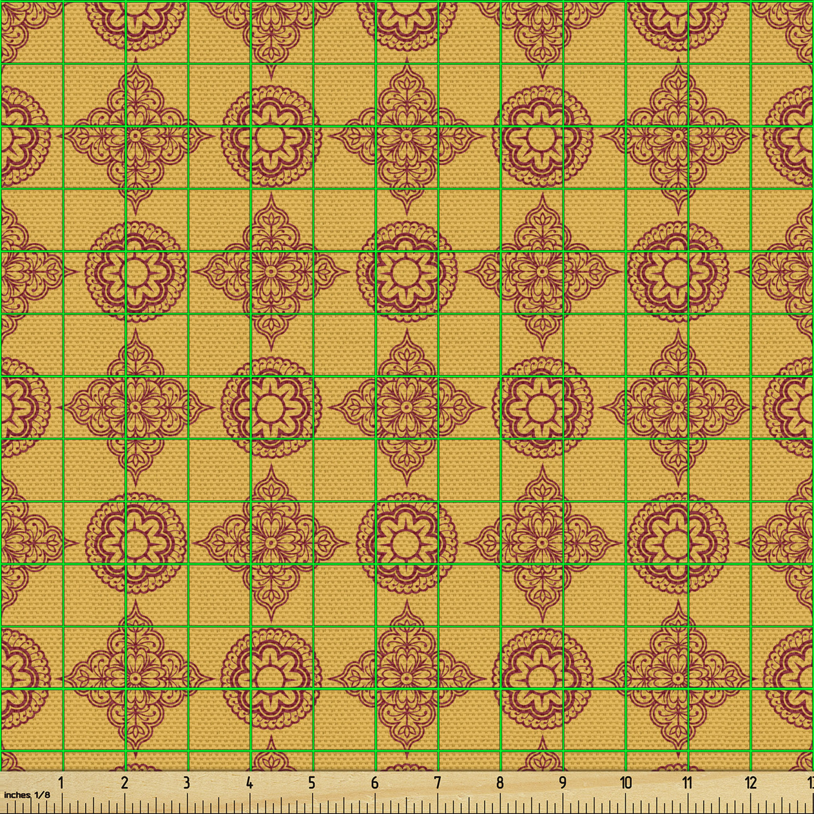
Task: Click the number 4 on the ruler
Action: pyautogui.click(x=249, y=783)
